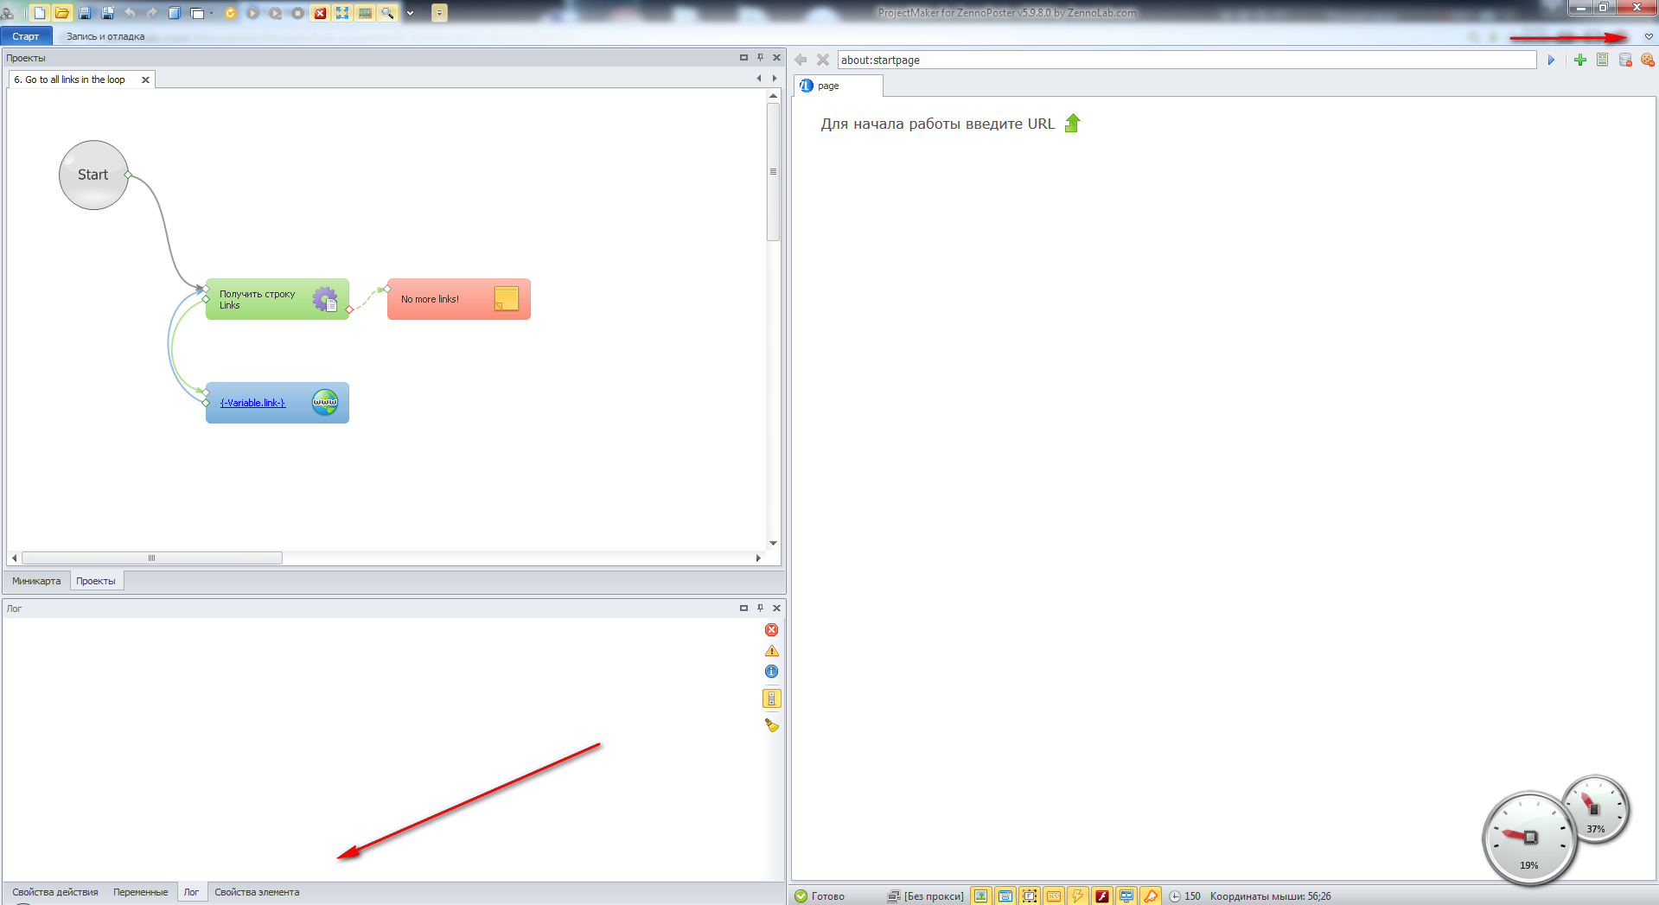Add a new browser tab with green plus

pyautogui.click(x=1580, y=60)
